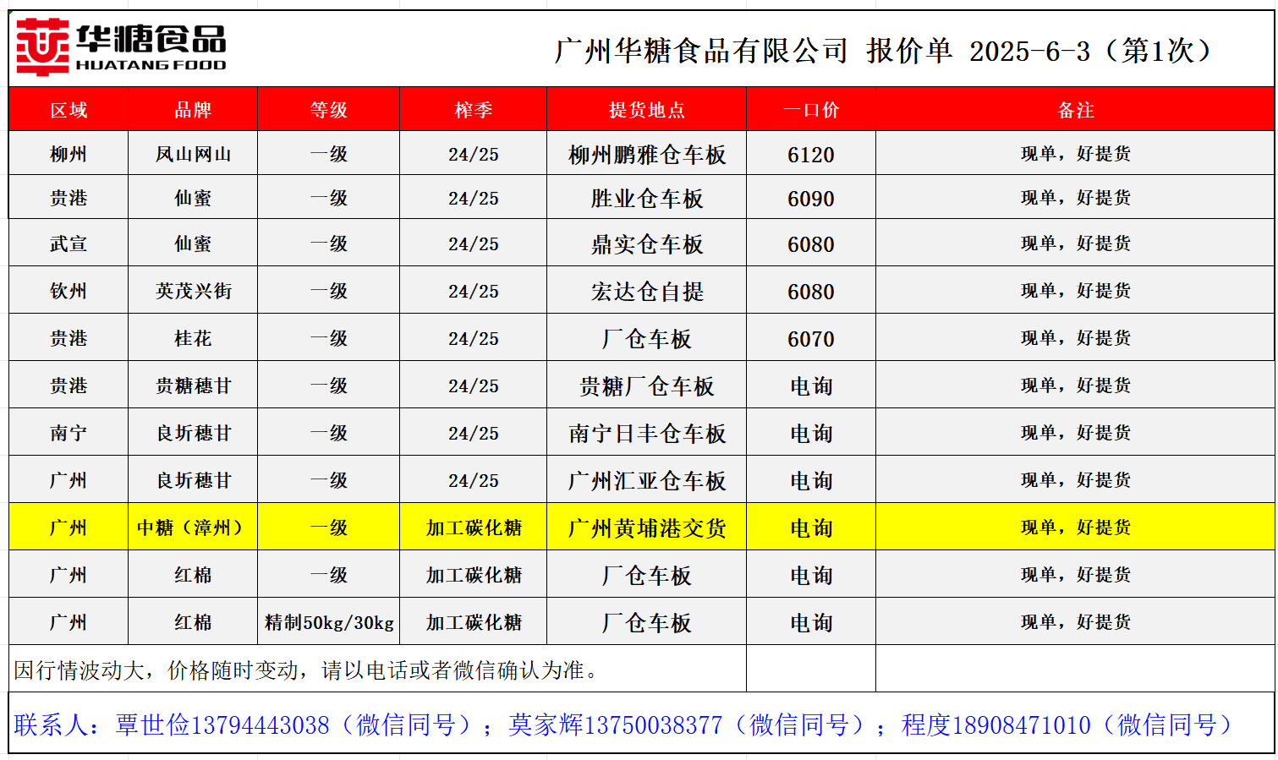Click the price fluctuation disclaimer note
The width and height of the screenshot is (1278, 760).
(307, 670)
